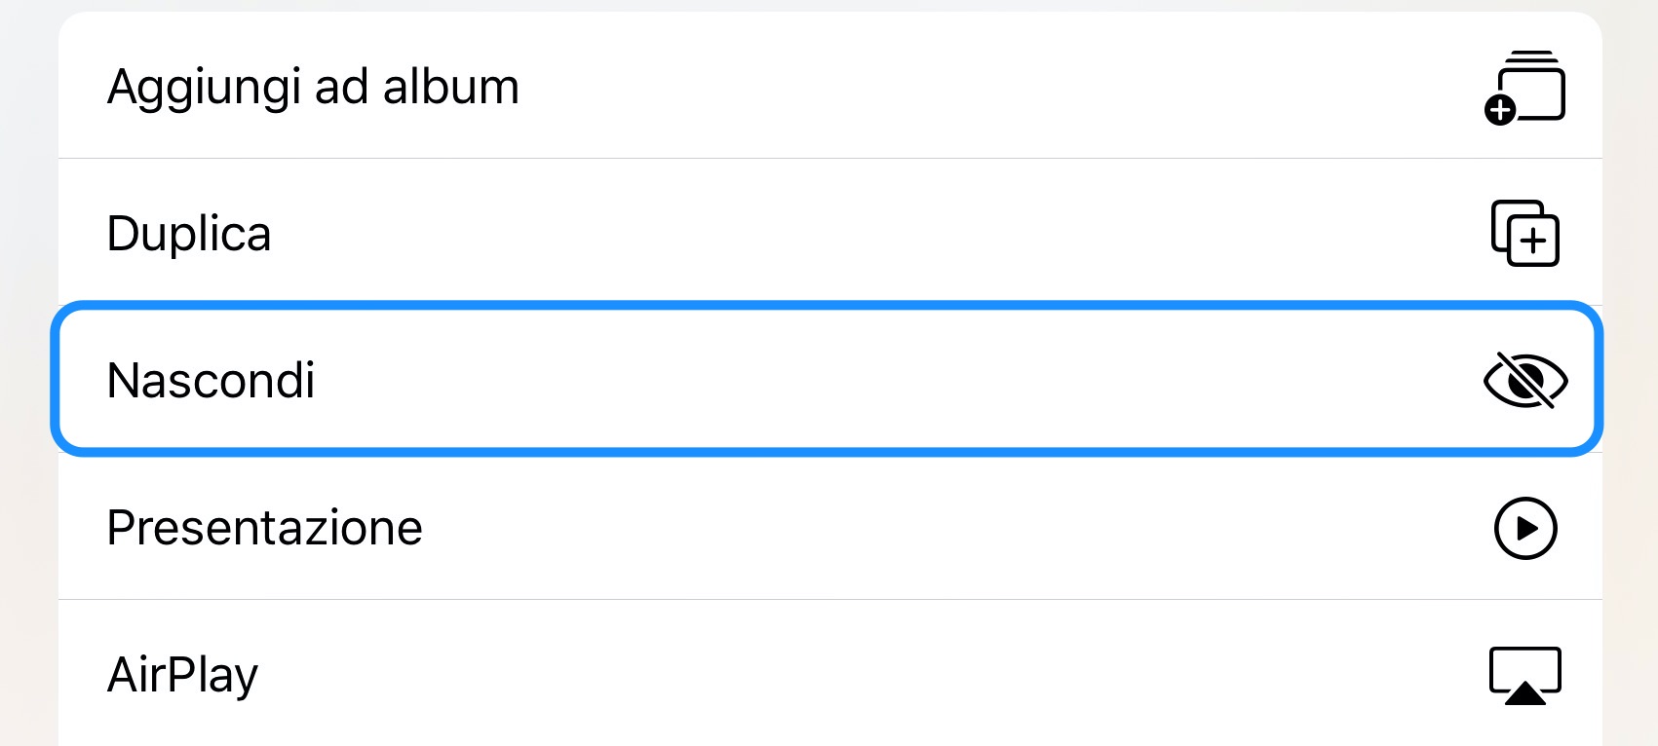This screenshot has height=746, width=1658.
Task: Tap the AirPlay screen icon
Action: coord(1525,675)
